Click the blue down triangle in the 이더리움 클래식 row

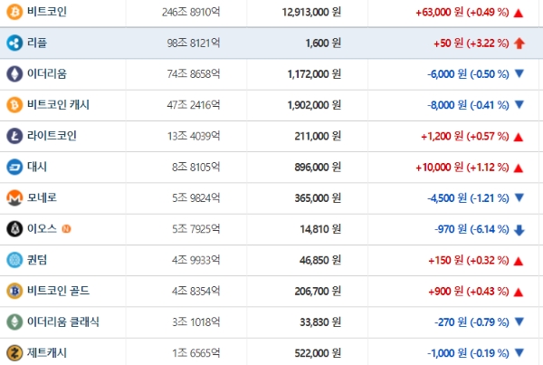click(x=519, y=322)
